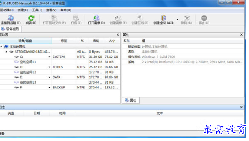
Task: Select empty space 13 entry
Action: 28,83
